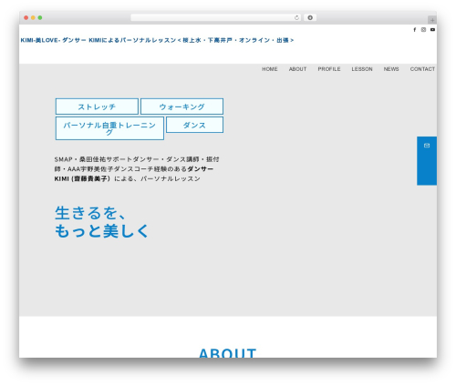This screenshot has width=456, height=385.
Task: Click the ウォーキング button
Action: coord(181,106)
